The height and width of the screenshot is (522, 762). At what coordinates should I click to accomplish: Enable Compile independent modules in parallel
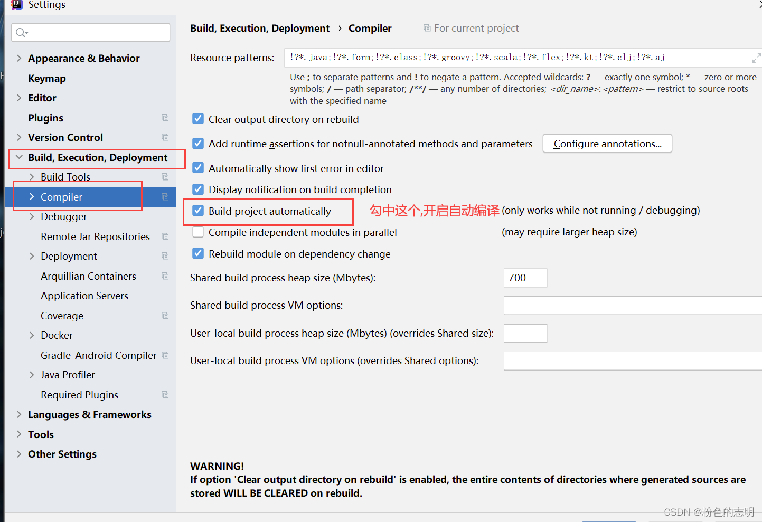coord(198,232)
